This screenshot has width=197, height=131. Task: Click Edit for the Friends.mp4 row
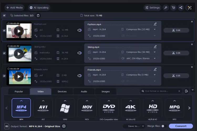[x=176, y=76]
